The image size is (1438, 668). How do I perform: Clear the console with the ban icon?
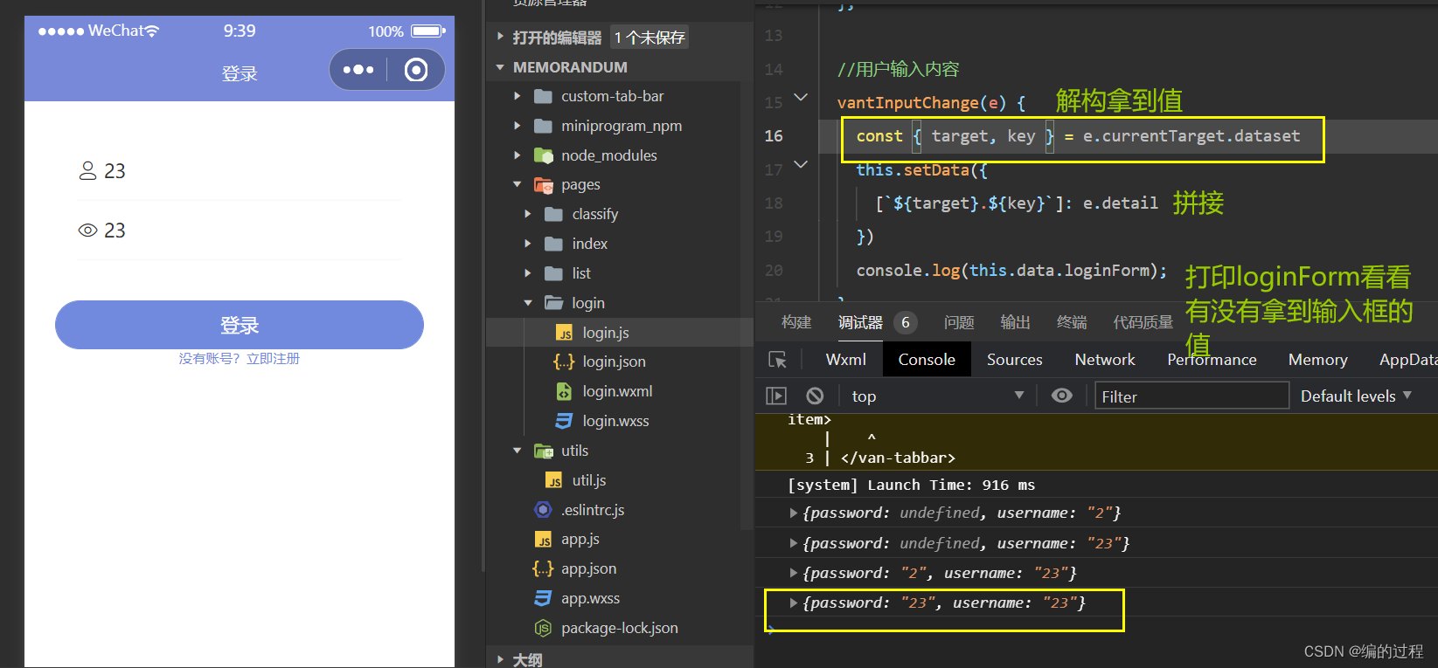pos(815,396)
